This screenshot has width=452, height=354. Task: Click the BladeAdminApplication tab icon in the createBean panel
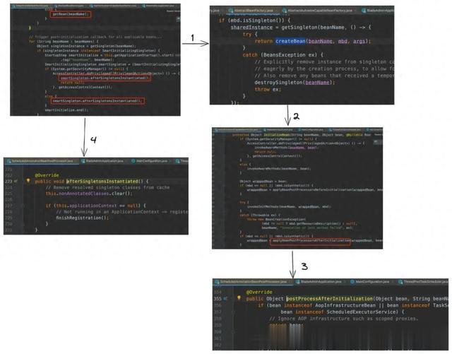click(364, 11)
